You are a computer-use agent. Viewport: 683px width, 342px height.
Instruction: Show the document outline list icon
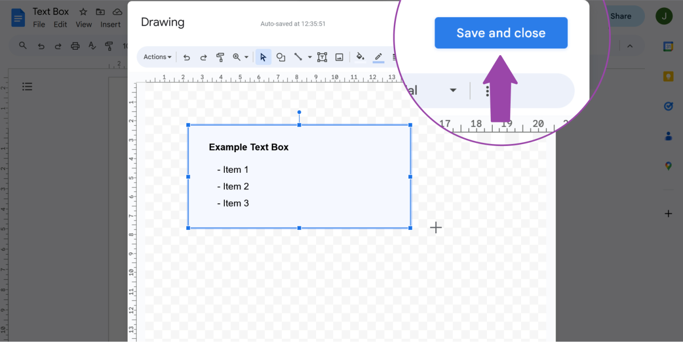coord(27,87)
